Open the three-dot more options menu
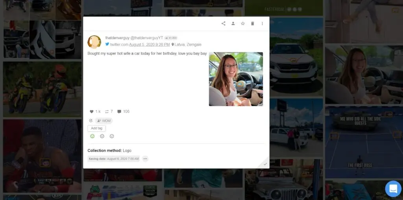The height and width of the screenshot is (200, 403). point(262,24)
